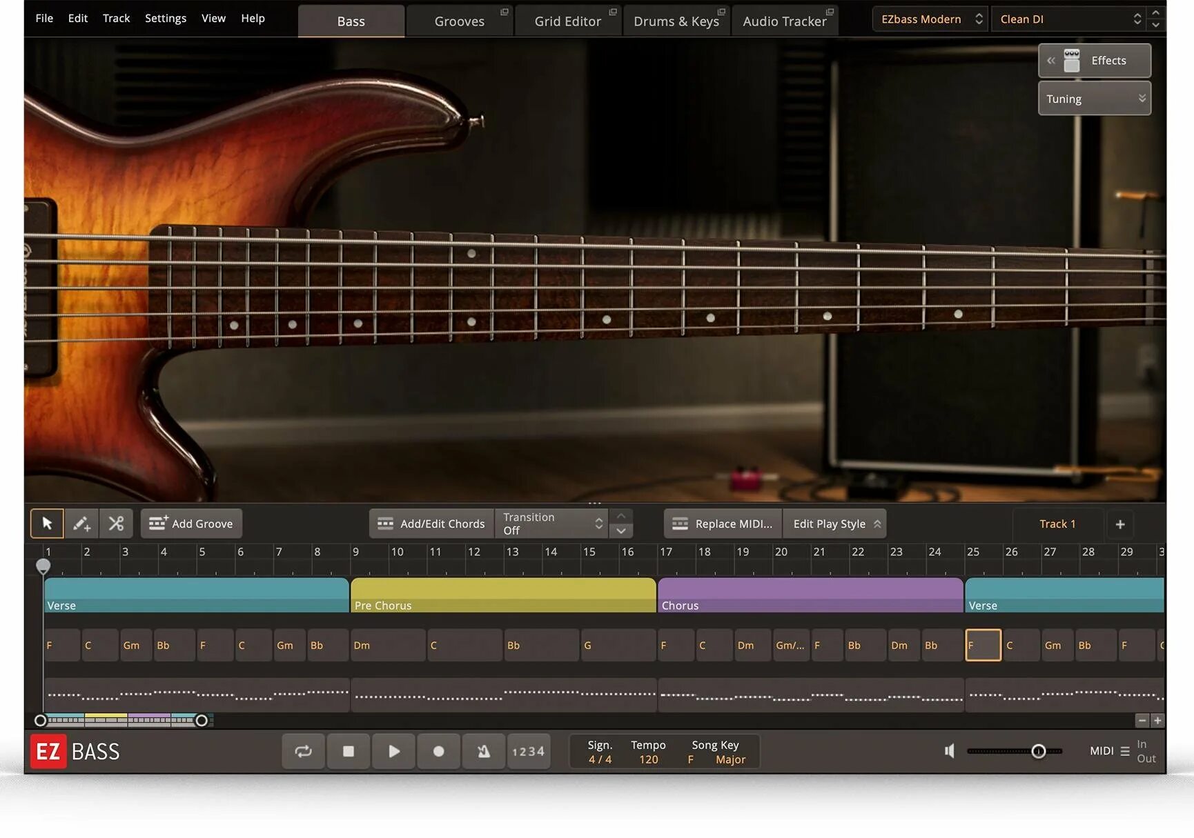Click the Add Groove button
This screenshot has height=838, width=1194.
[x=191, y=523]
